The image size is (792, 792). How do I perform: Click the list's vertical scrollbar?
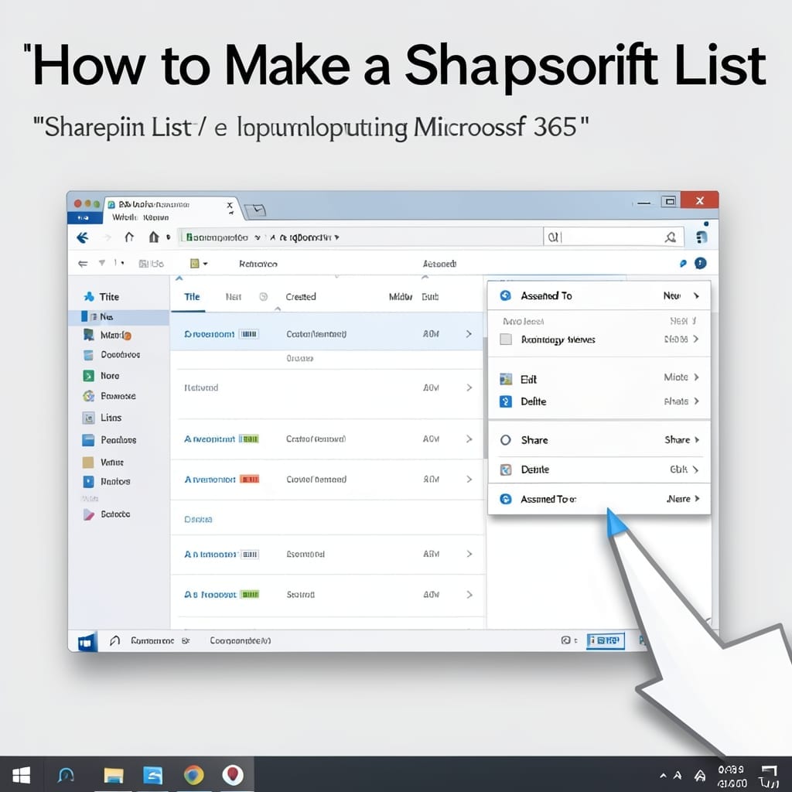pyautogui.click(x=485, y=397)
